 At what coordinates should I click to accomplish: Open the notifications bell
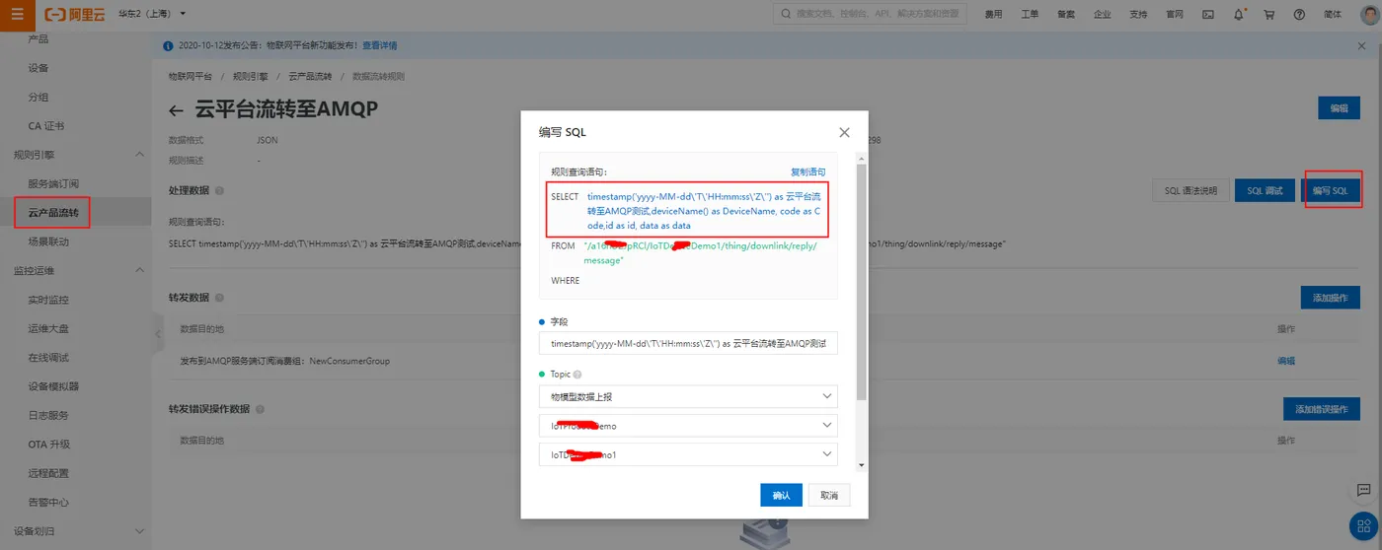[x=1239, y=14]
